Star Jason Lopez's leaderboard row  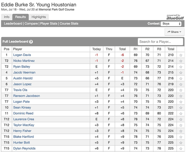[181, 84]
